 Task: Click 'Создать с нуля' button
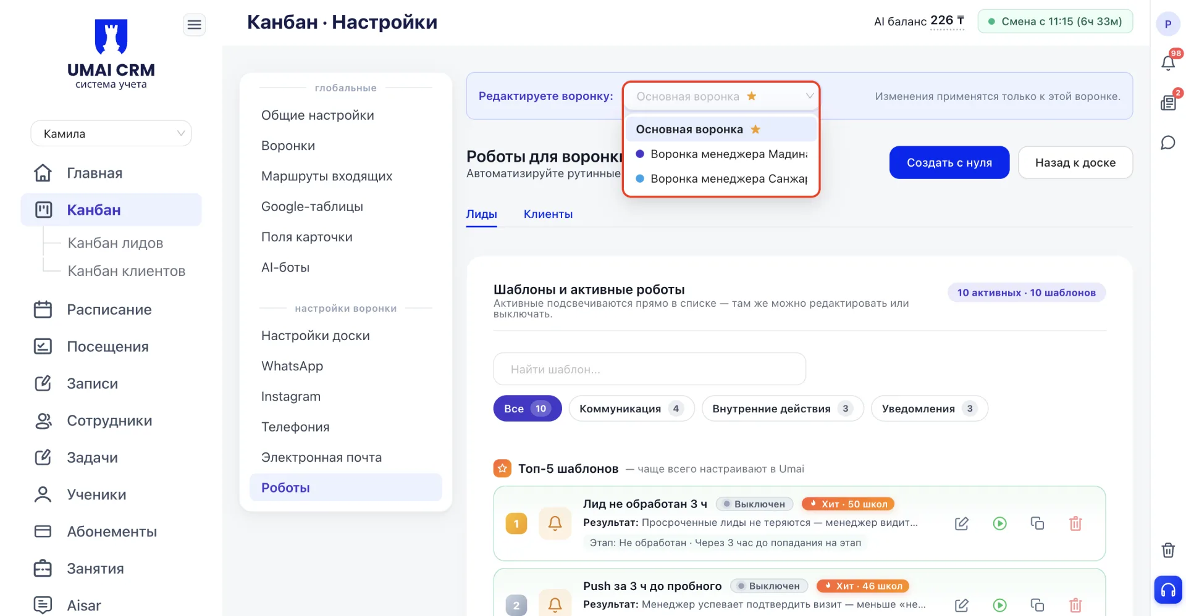coord(949,162)
